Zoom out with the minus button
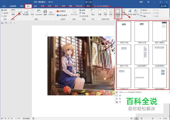The height and width of the screenshot is (120, 170). [145, 118]
